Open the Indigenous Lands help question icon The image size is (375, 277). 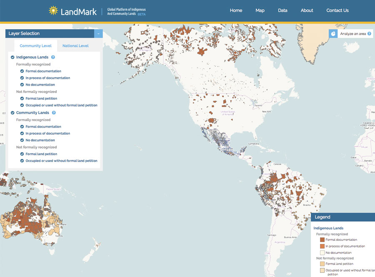click(x=53, y=57)
